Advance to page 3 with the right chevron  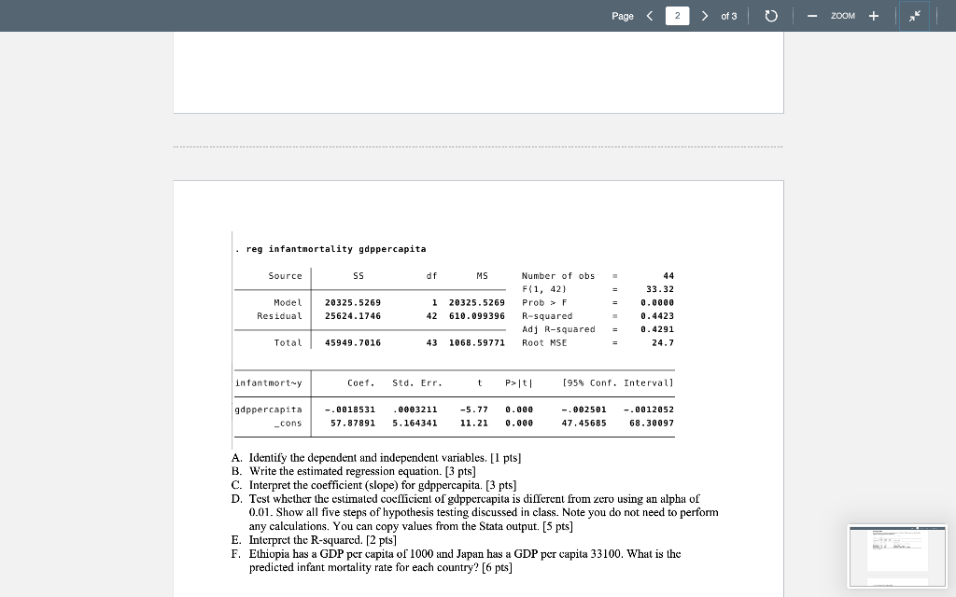coord(706,16)
